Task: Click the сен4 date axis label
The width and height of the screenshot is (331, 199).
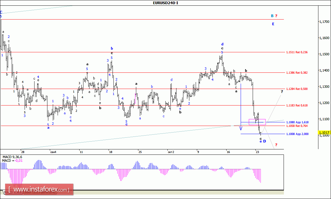Action: point(53,152)
